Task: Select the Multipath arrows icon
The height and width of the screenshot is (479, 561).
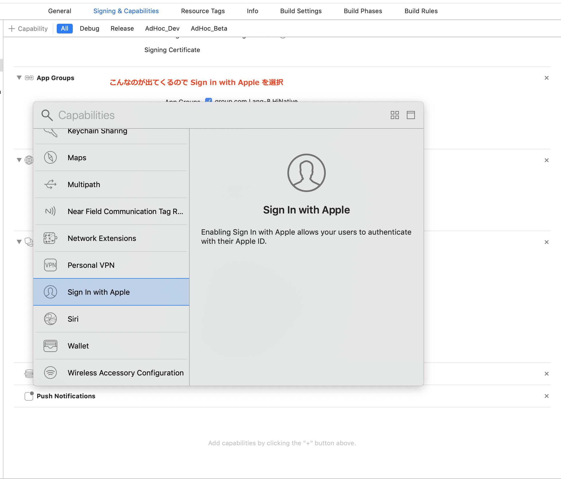Action: tap(50, 185)
